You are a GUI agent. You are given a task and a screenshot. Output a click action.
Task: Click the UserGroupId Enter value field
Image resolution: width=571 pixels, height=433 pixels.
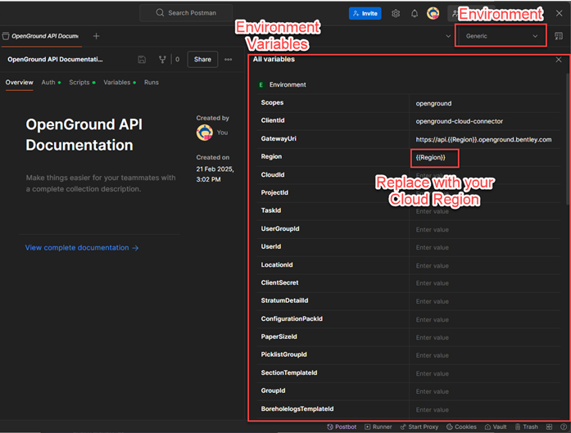485,230
